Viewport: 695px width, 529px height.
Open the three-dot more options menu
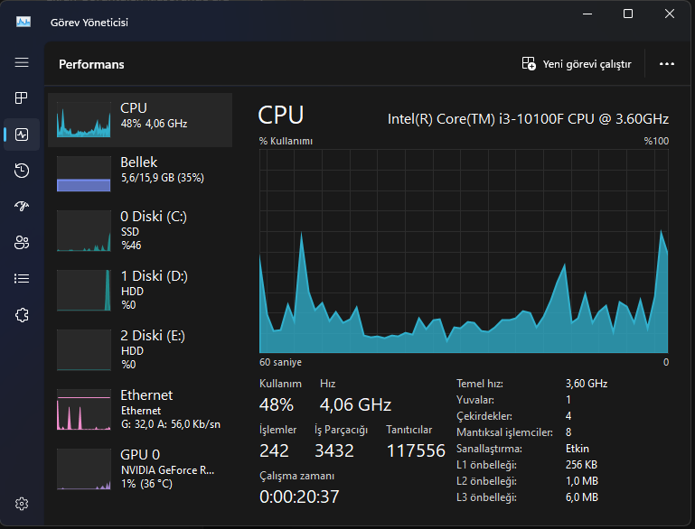point(667,64)
